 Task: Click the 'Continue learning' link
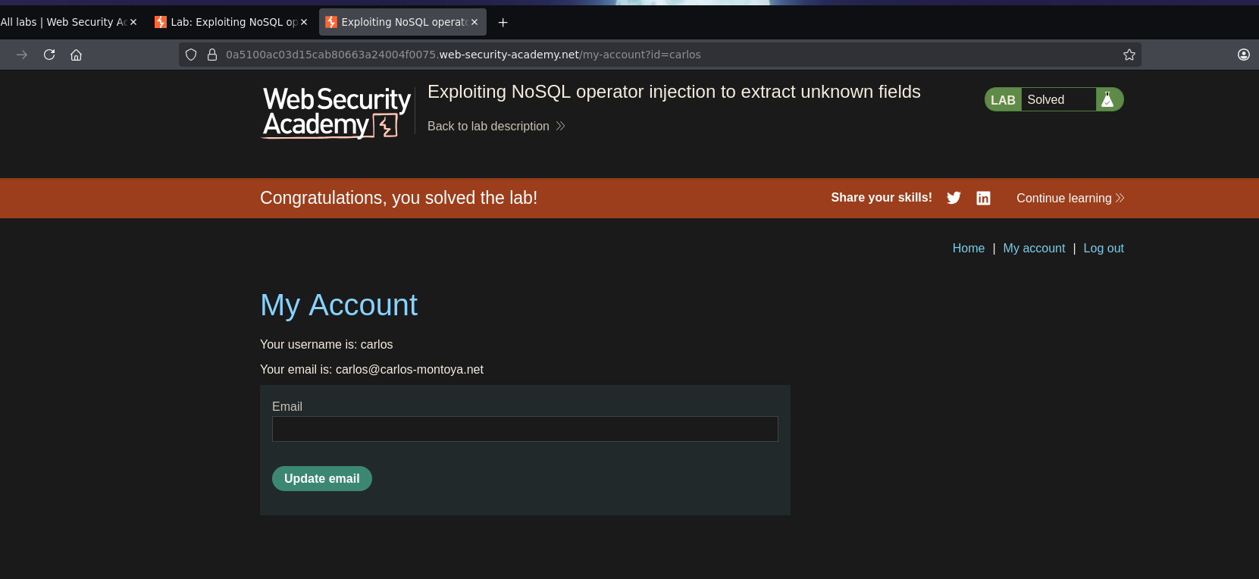tap(1070, 198)
